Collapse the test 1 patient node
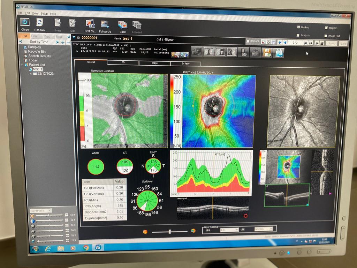 (26, 69)
